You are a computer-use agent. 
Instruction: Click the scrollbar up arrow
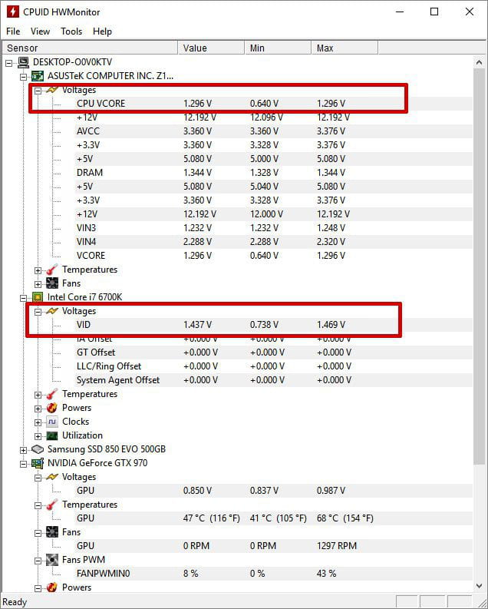tap(479, 62)
